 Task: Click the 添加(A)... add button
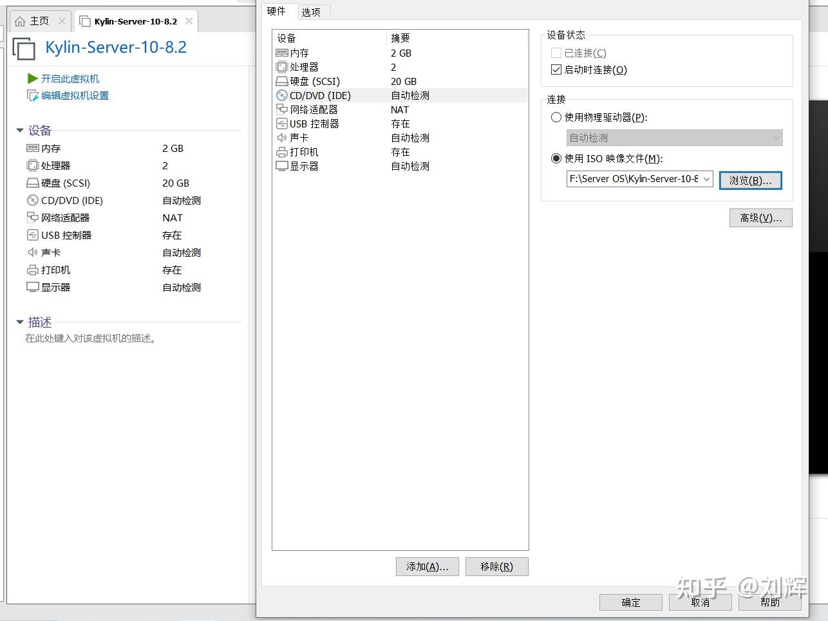tap(428, 566)
